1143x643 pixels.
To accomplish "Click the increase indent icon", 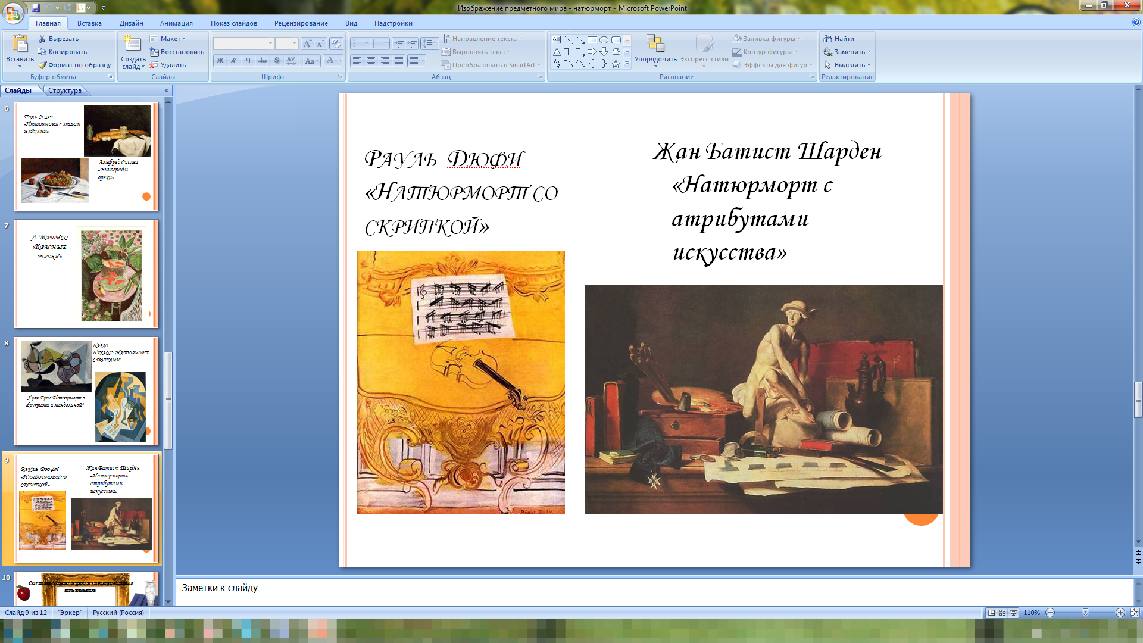I will tap(412, 43).
